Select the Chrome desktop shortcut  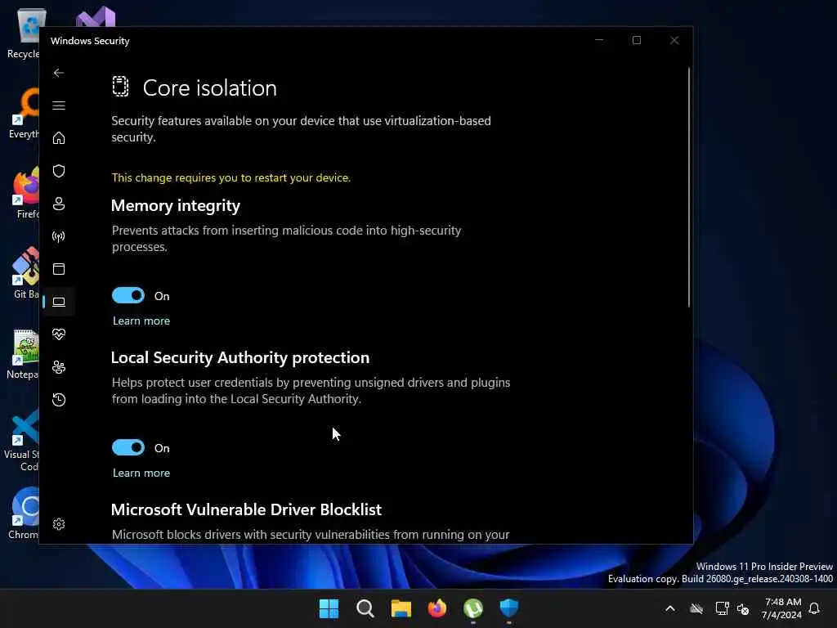[24, 513]
